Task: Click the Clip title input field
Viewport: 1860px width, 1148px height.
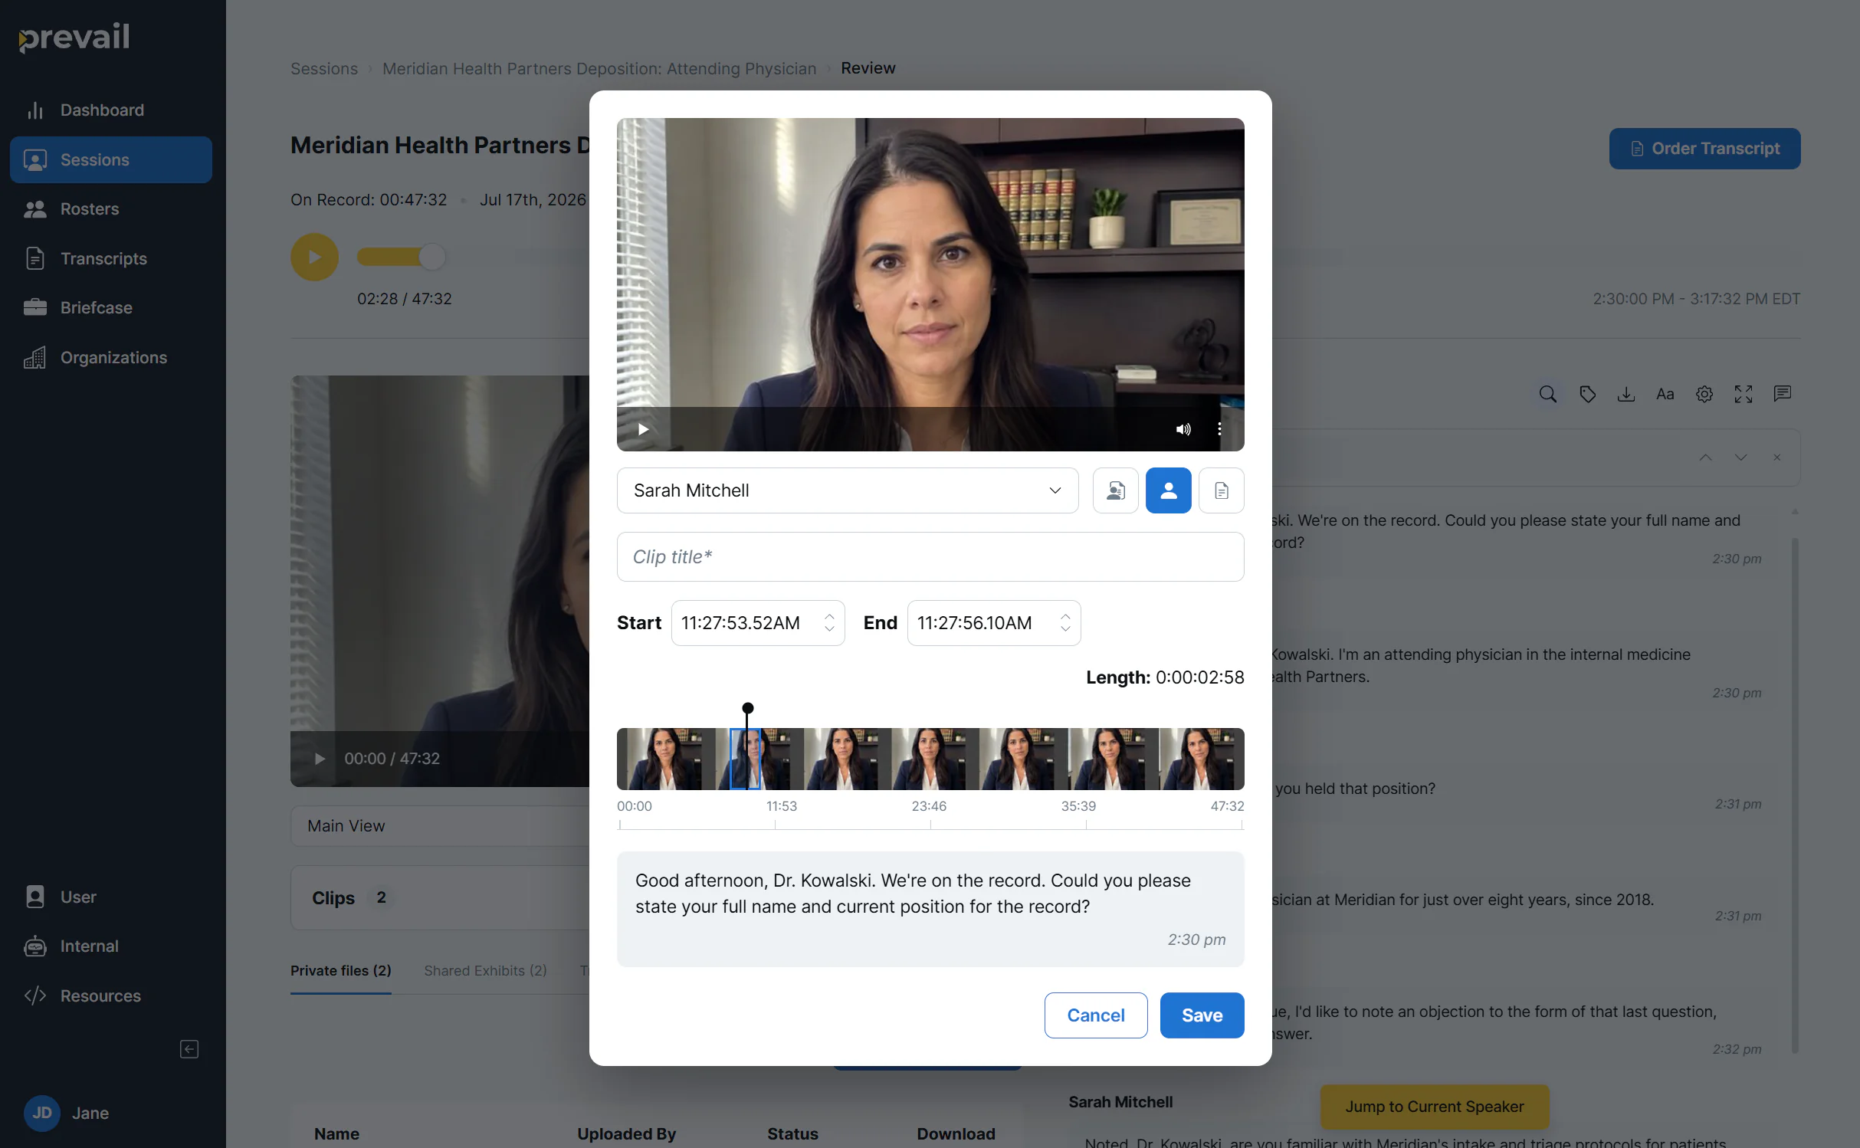Action: [930, 557]
